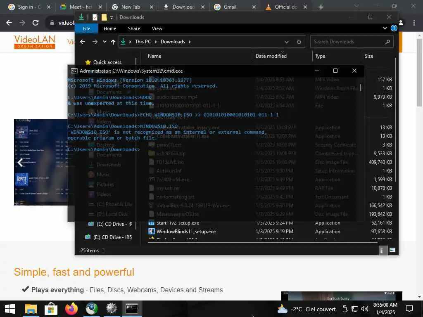This screenshot has width=423, height=317.
Task: Open recent locations dropdown in Explorer
Action: pyautogui.click(x=105, y=42)
